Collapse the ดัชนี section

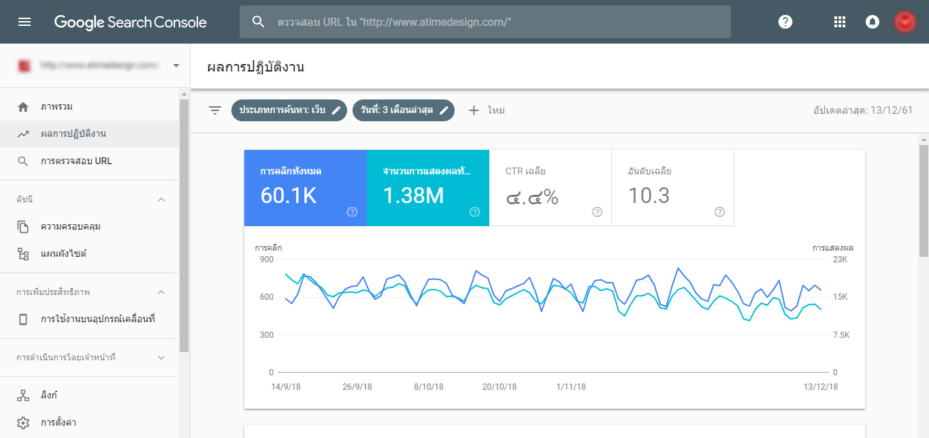(161, 200)
